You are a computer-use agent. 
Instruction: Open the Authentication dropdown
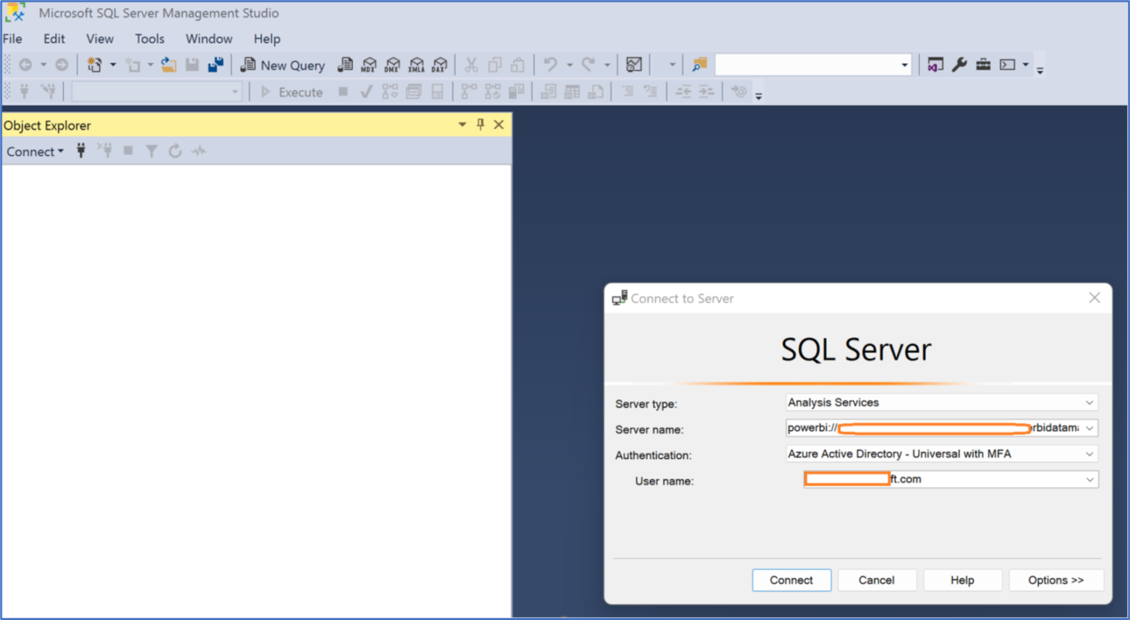click(1089, 455)
